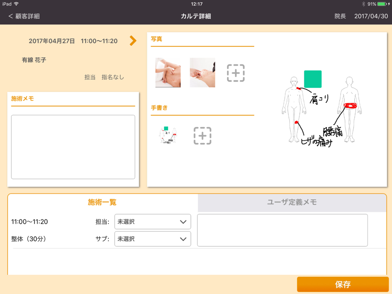Save the chart with 保存 button
Image resolution: width=392 pixels, height=294 pixels.
click(343, 284)
